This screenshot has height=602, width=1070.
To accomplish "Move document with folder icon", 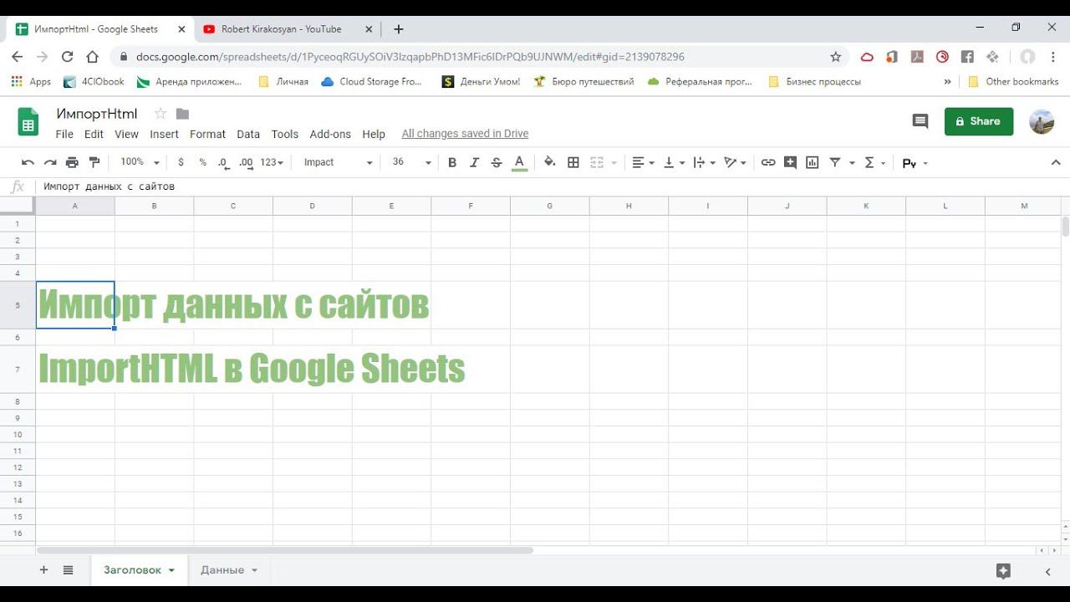I will click(x=183, y=114).
